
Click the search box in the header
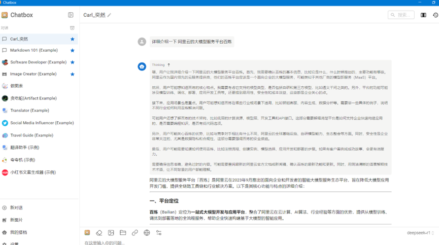tap(401, 15)
